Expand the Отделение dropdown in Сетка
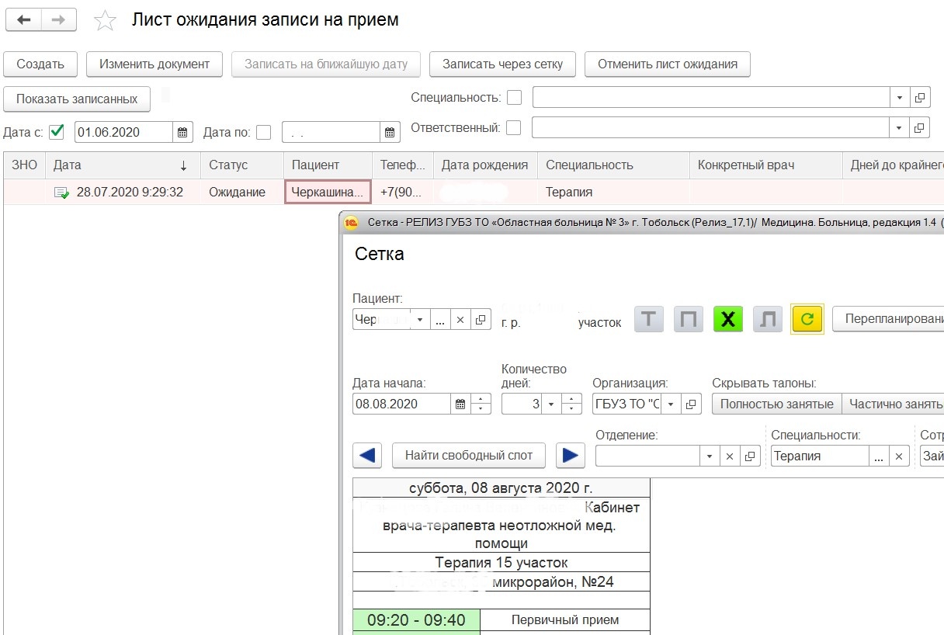The image size is (944, 635). [709, 456]
